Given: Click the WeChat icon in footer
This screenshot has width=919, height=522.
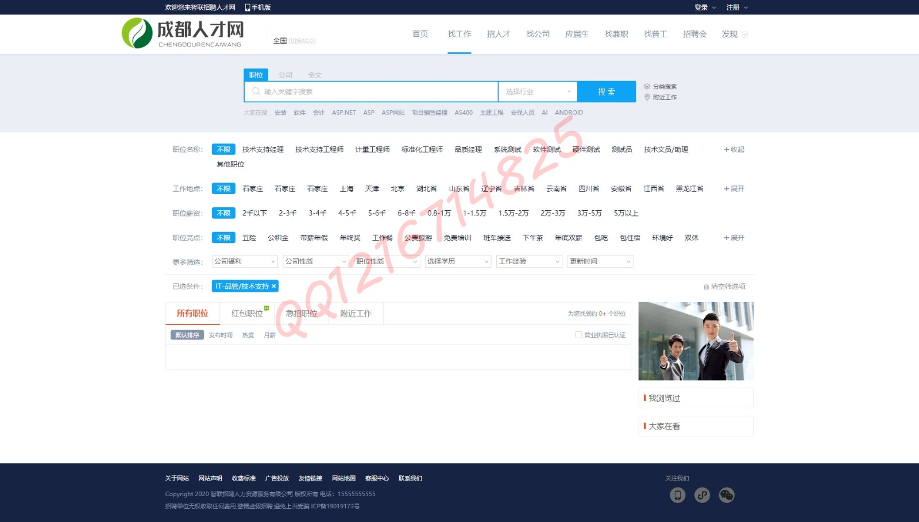Looking at the screenshot, I should click(x=727, y=495).
